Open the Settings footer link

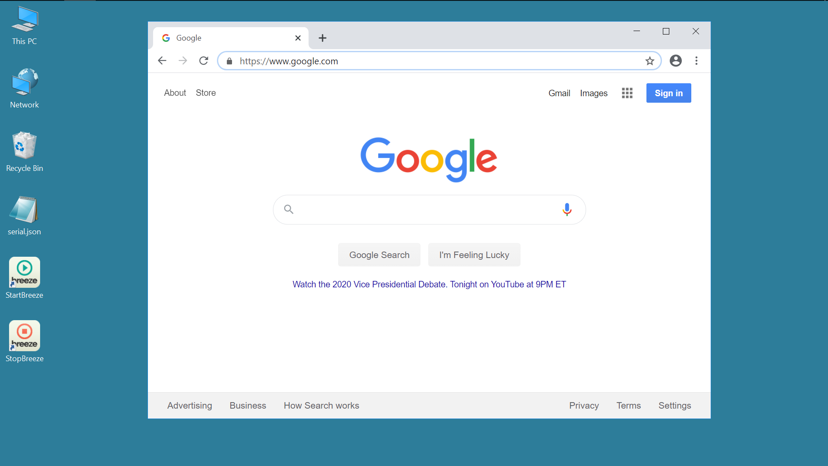674,406
